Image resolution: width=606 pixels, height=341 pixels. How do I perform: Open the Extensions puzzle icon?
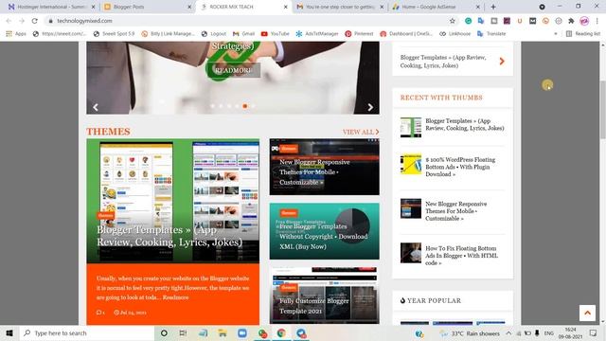(x=571, y=21)
